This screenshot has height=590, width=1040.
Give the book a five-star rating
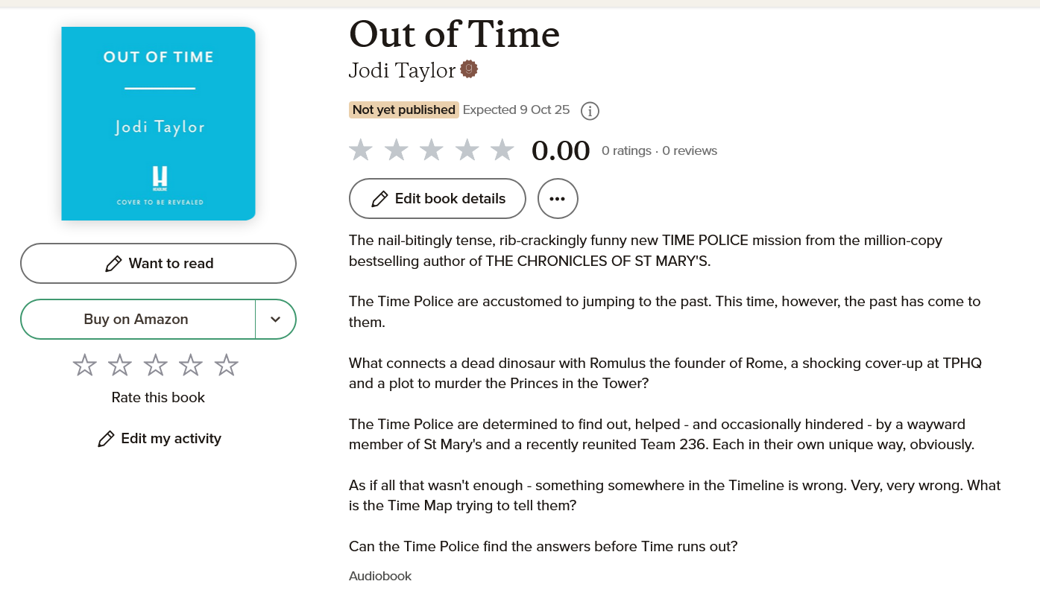pyautogui.click(x=226, y=364)
